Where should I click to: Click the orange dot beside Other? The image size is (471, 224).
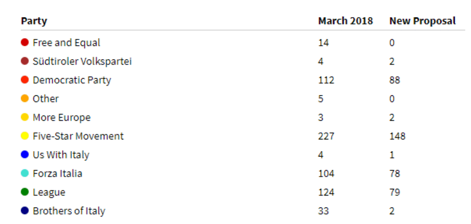(25, 98)
